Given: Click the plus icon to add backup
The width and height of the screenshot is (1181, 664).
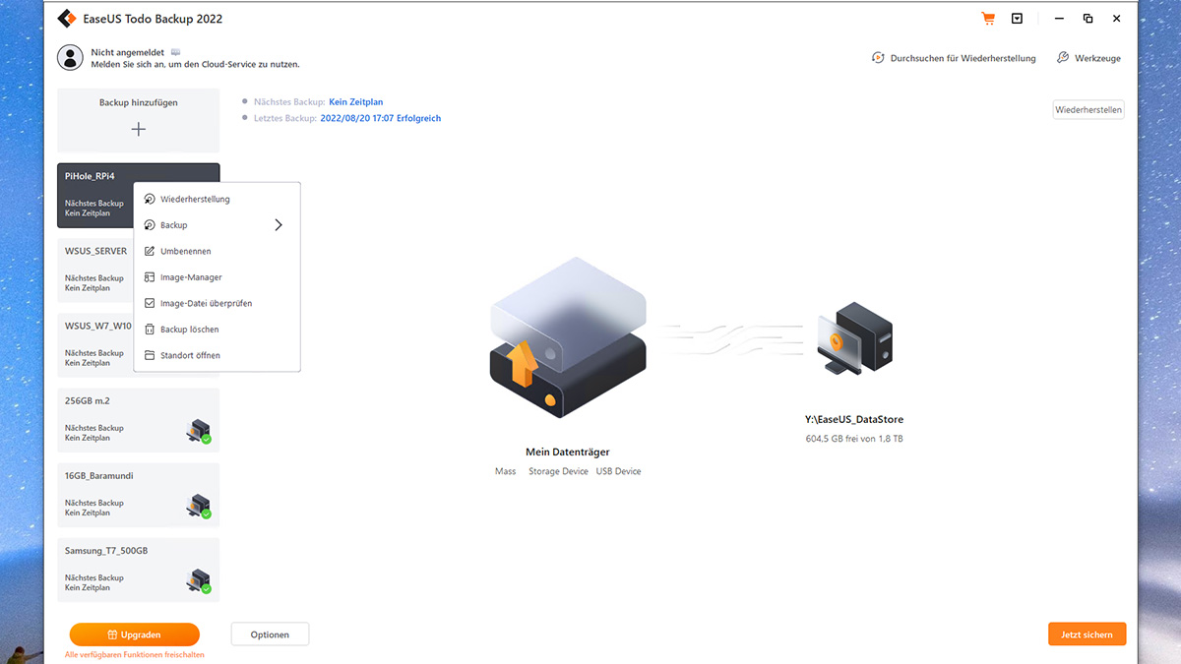Looking at the screenshot, I should pos(139,129).
